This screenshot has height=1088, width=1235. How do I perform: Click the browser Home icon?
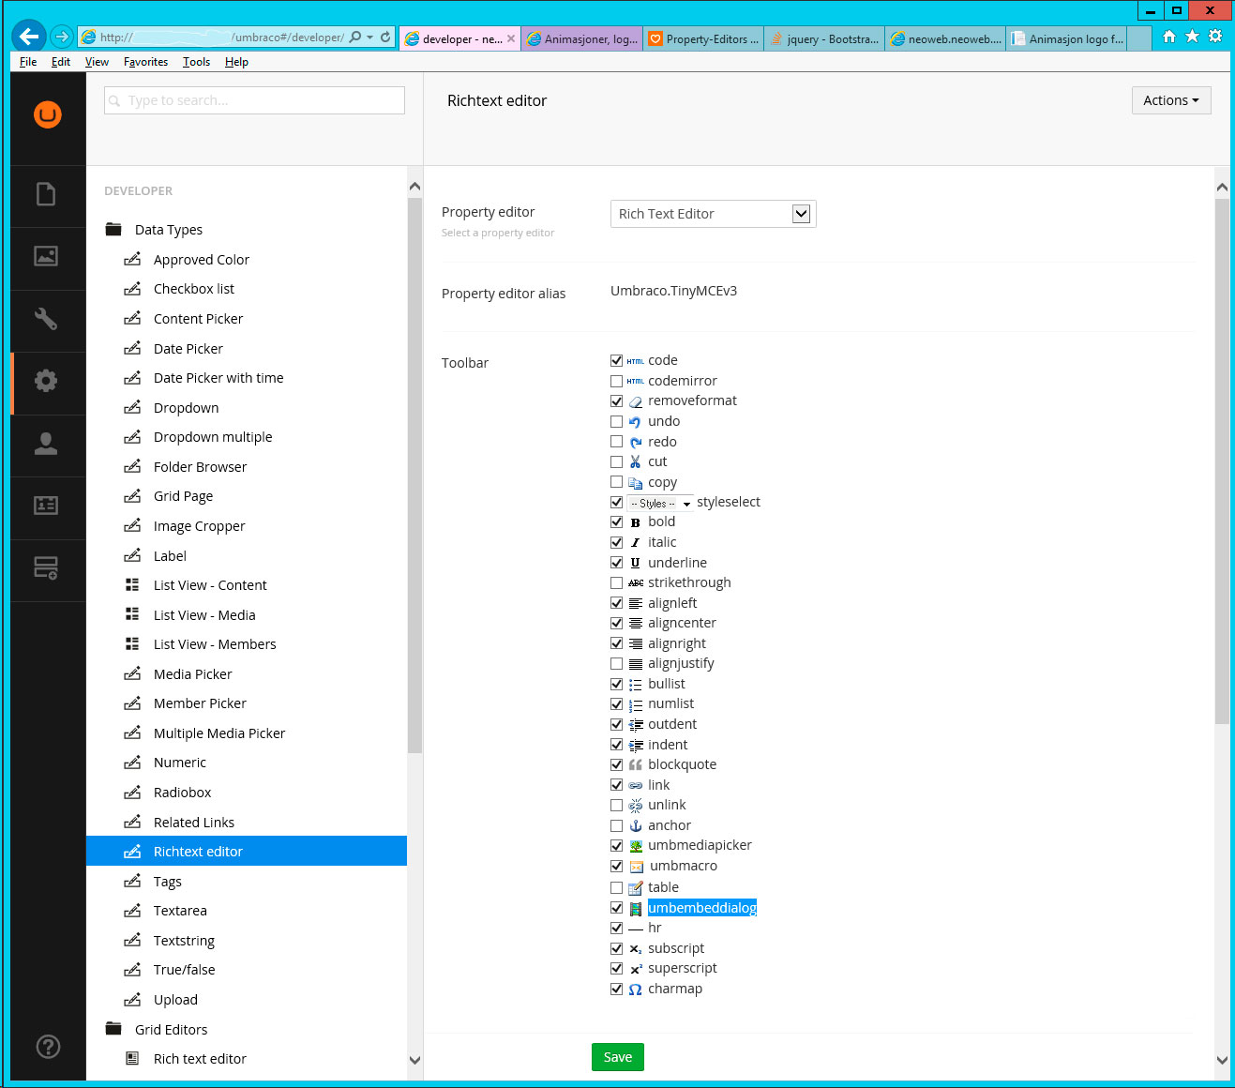tap(1169, 37)
